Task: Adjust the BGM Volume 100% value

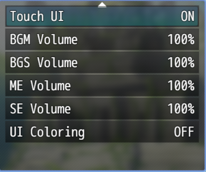Action: [181, 39]
